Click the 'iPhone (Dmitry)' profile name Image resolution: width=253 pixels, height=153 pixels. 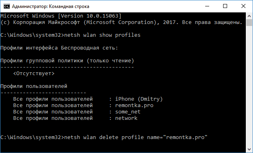[x=139, y=99]
